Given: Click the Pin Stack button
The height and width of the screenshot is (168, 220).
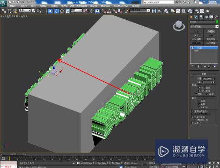Looking at the screenshot, I should point(193,66).
